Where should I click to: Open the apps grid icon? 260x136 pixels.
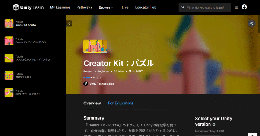(x=237, y=7)
